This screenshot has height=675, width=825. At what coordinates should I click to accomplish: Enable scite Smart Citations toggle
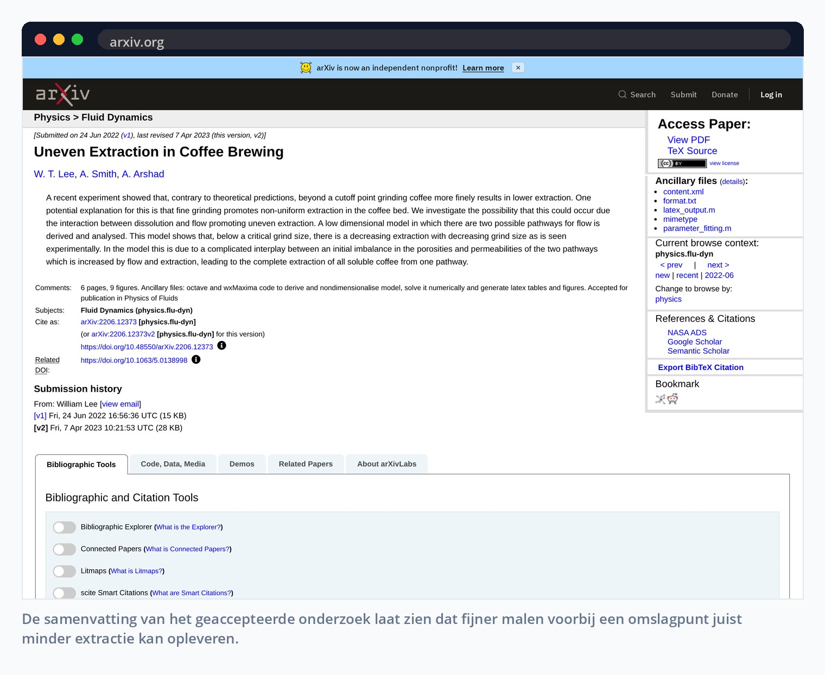pos(64,593)
